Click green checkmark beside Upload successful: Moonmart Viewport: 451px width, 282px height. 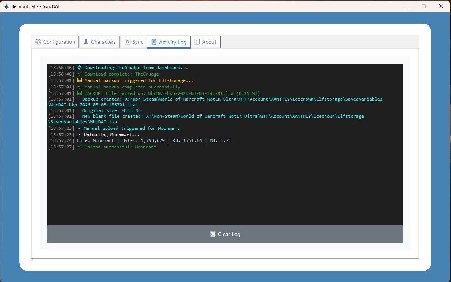[x=79, y=147]
